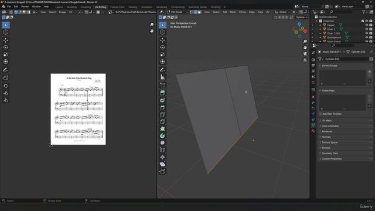Screen dimensions: 375x211
Task: Select the Poly Build tool
Action: tap(162, 129)
